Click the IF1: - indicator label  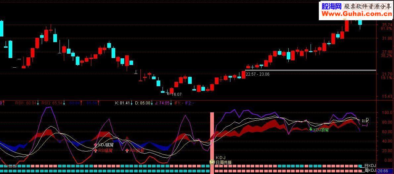point(178,103)
